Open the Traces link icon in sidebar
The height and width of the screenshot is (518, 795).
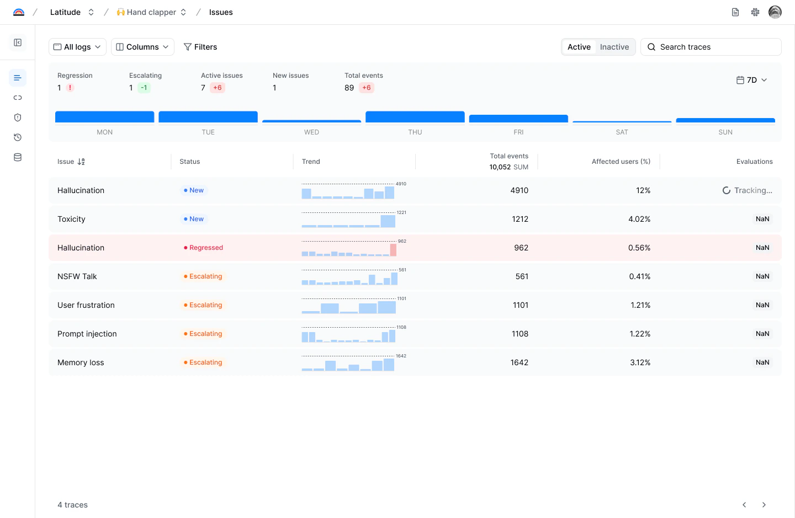point(17,98)
